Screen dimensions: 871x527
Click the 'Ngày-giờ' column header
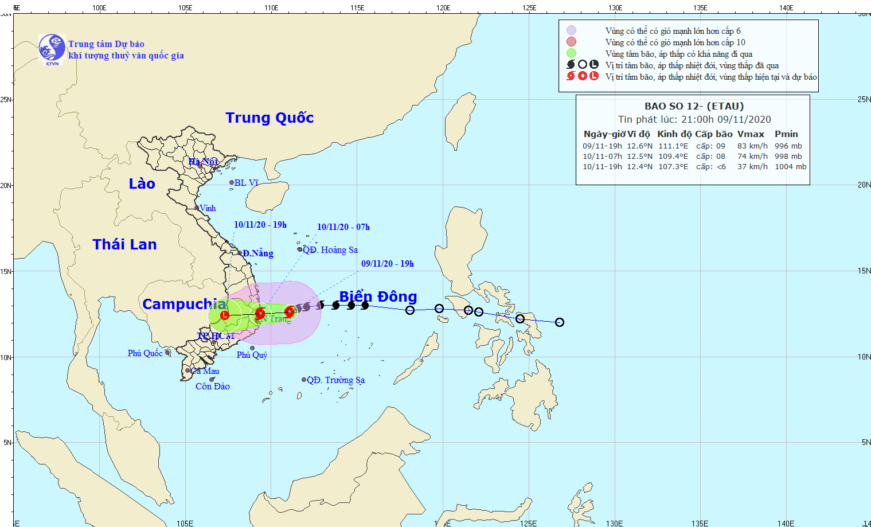604,134
